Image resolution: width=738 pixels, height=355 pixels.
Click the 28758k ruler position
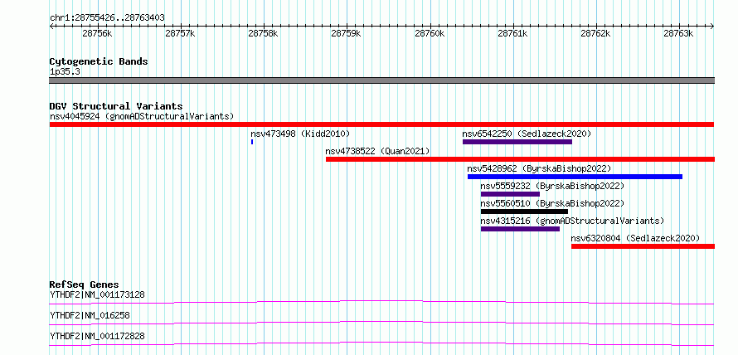tap(264, 34)
